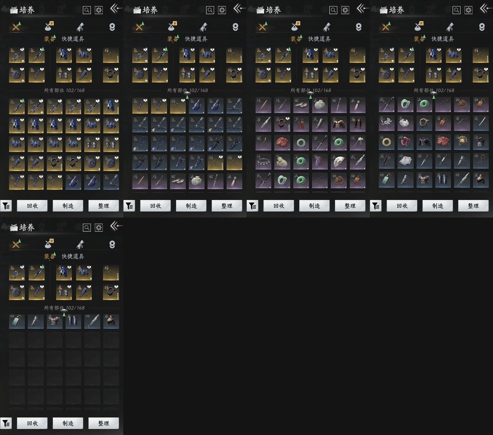Open the bag tab marked 新 in the bottom panel

49,244
